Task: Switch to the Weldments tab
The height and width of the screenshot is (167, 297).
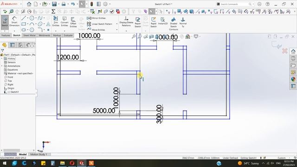Action: (45, 35)
